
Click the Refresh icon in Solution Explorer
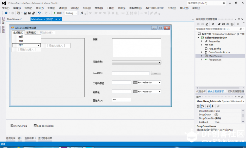point(223,24)
